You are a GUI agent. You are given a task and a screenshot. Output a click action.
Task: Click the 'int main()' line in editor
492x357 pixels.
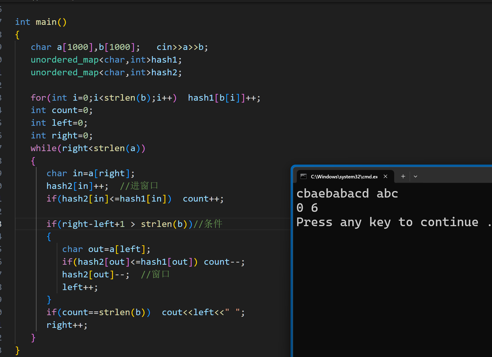pos(41,22)
